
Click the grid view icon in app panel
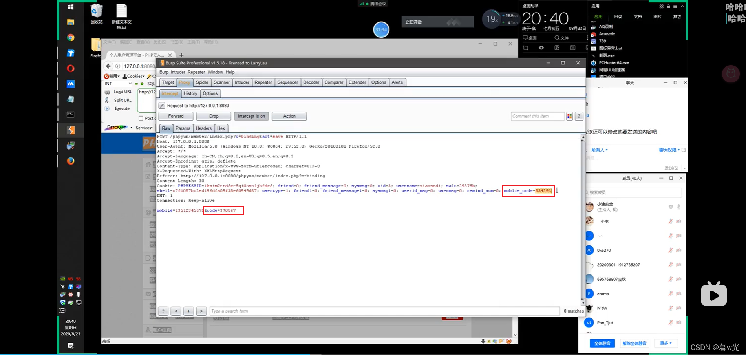[x=661, y=6]
